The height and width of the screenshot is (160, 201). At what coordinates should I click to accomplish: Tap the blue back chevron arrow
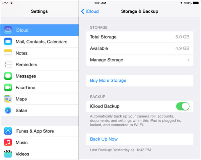82,11
